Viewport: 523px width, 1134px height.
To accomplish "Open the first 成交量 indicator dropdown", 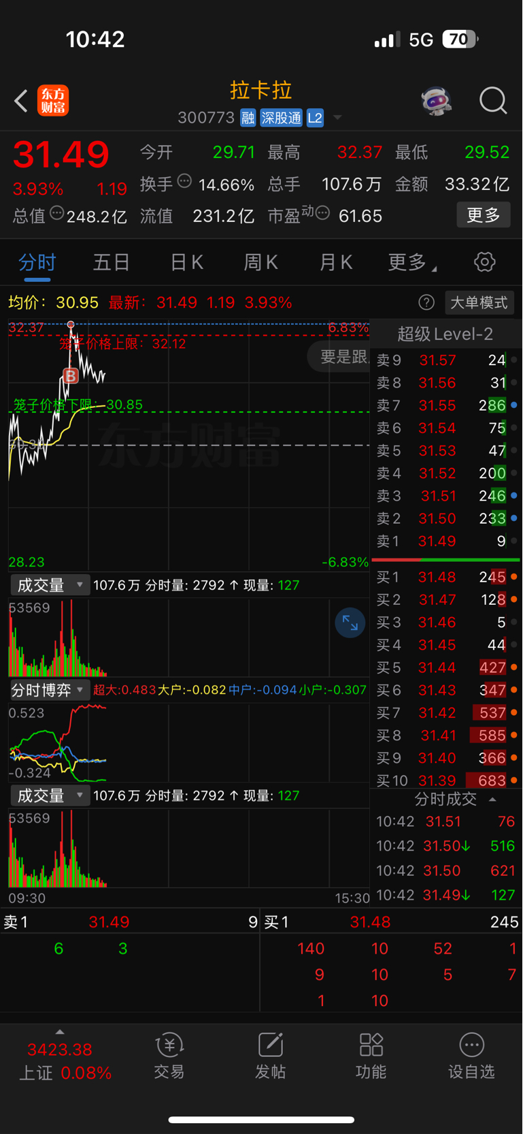I will [50, 585].
